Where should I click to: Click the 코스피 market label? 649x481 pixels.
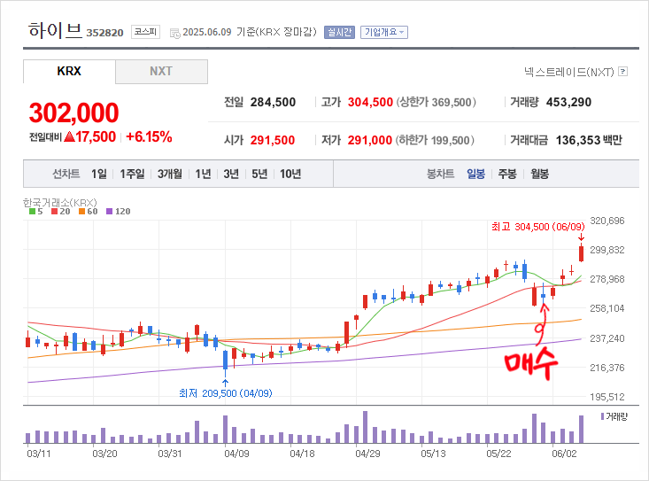pyautogui.click(x=145, y=32)
